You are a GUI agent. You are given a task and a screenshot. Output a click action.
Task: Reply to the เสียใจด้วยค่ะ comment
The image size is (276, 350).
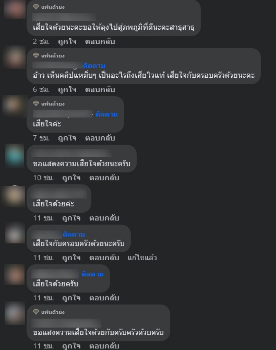coord(104,218)
